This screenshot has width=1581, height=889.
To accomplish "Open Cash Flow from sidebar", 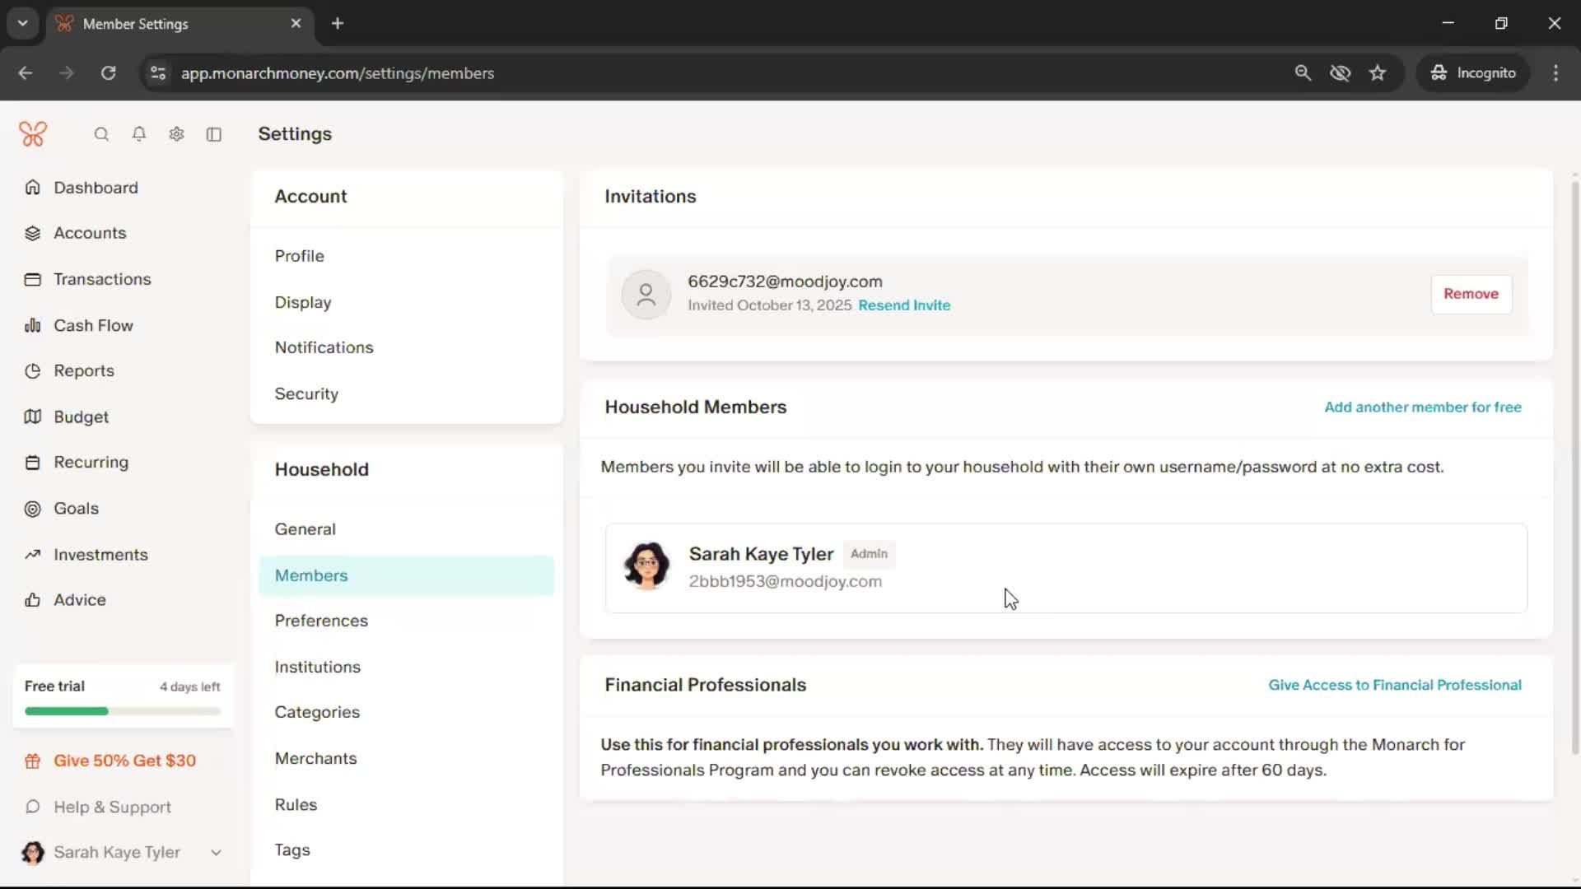I will click(93, 325).
